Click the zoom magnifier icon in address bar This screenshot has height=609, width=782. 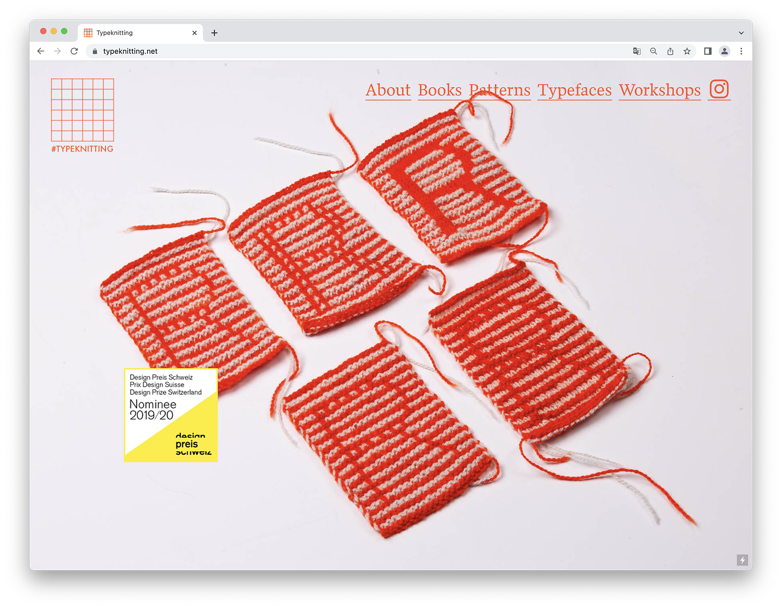653,51
